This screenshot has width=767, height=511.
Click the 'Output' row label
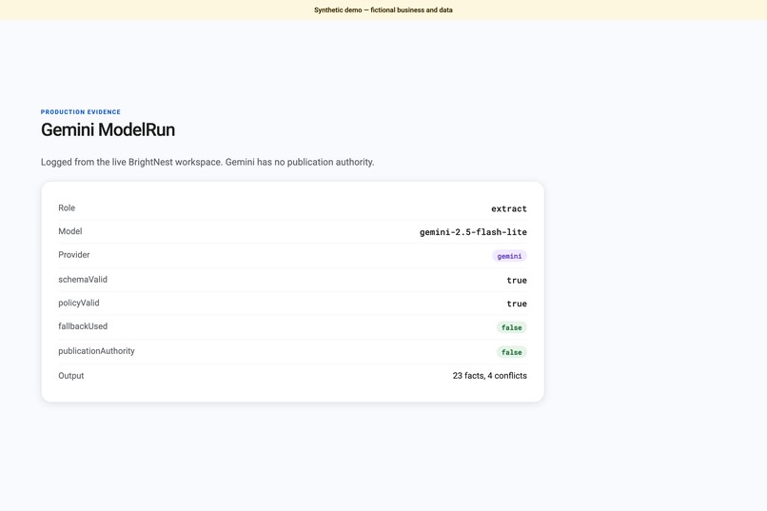(x=71, y=376)
